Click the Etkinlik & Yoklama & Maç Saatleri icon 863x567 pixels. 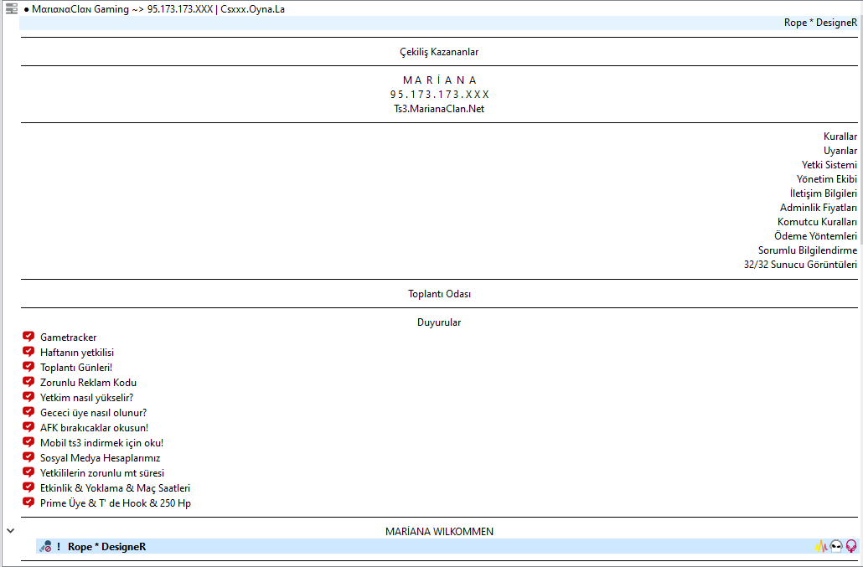coord(28,487)
